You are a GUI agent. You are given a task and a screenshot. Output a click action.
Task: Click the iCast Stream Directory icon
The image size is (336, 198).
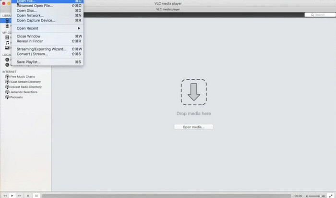coord(7,82)
